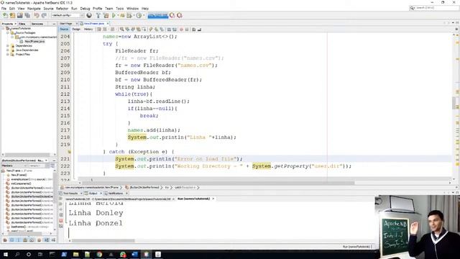Switch to History view button
The height and width of the screenshot is (259, 460).
(88, 29)
